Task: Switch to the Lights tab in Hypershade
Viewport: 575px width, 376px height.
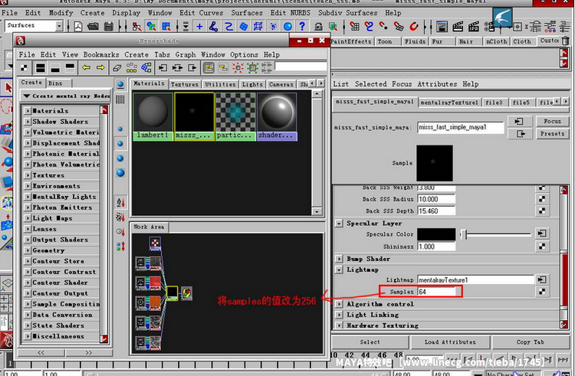Action: pyautogui.click(x=252, y=84)
